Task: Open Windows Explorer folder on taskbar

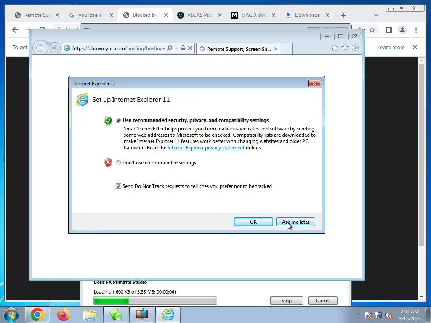Action: coord(90,315)
